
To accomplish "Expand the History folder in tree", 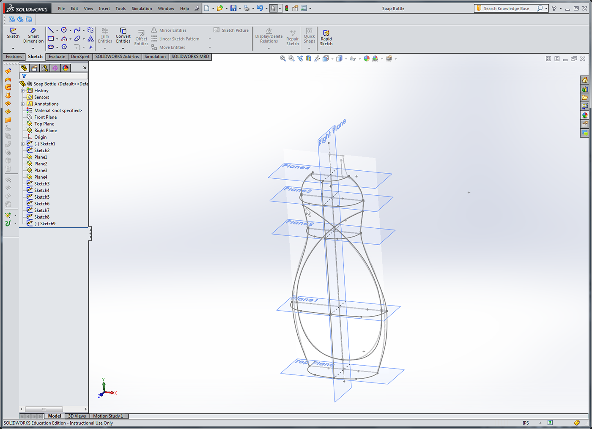I will (23, 90).
